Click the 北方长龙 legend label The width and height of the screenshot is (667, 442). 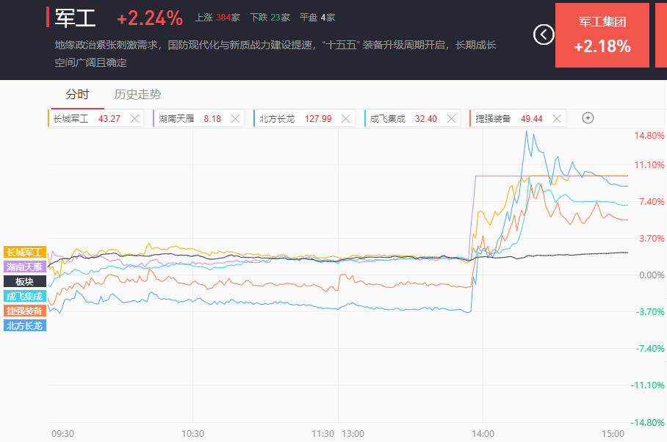[26, 325]
